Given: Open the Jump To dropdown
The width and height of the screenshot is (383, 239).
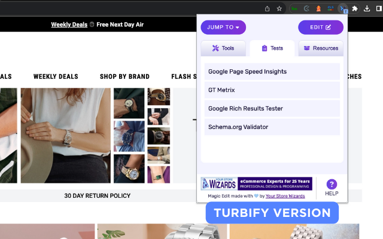Looking at the screenshot, I should tap(223, 27).
